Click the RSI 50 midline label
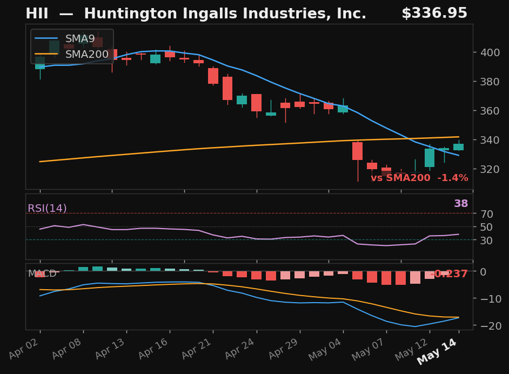The image size is (509, 374). [x=487, y=227]
